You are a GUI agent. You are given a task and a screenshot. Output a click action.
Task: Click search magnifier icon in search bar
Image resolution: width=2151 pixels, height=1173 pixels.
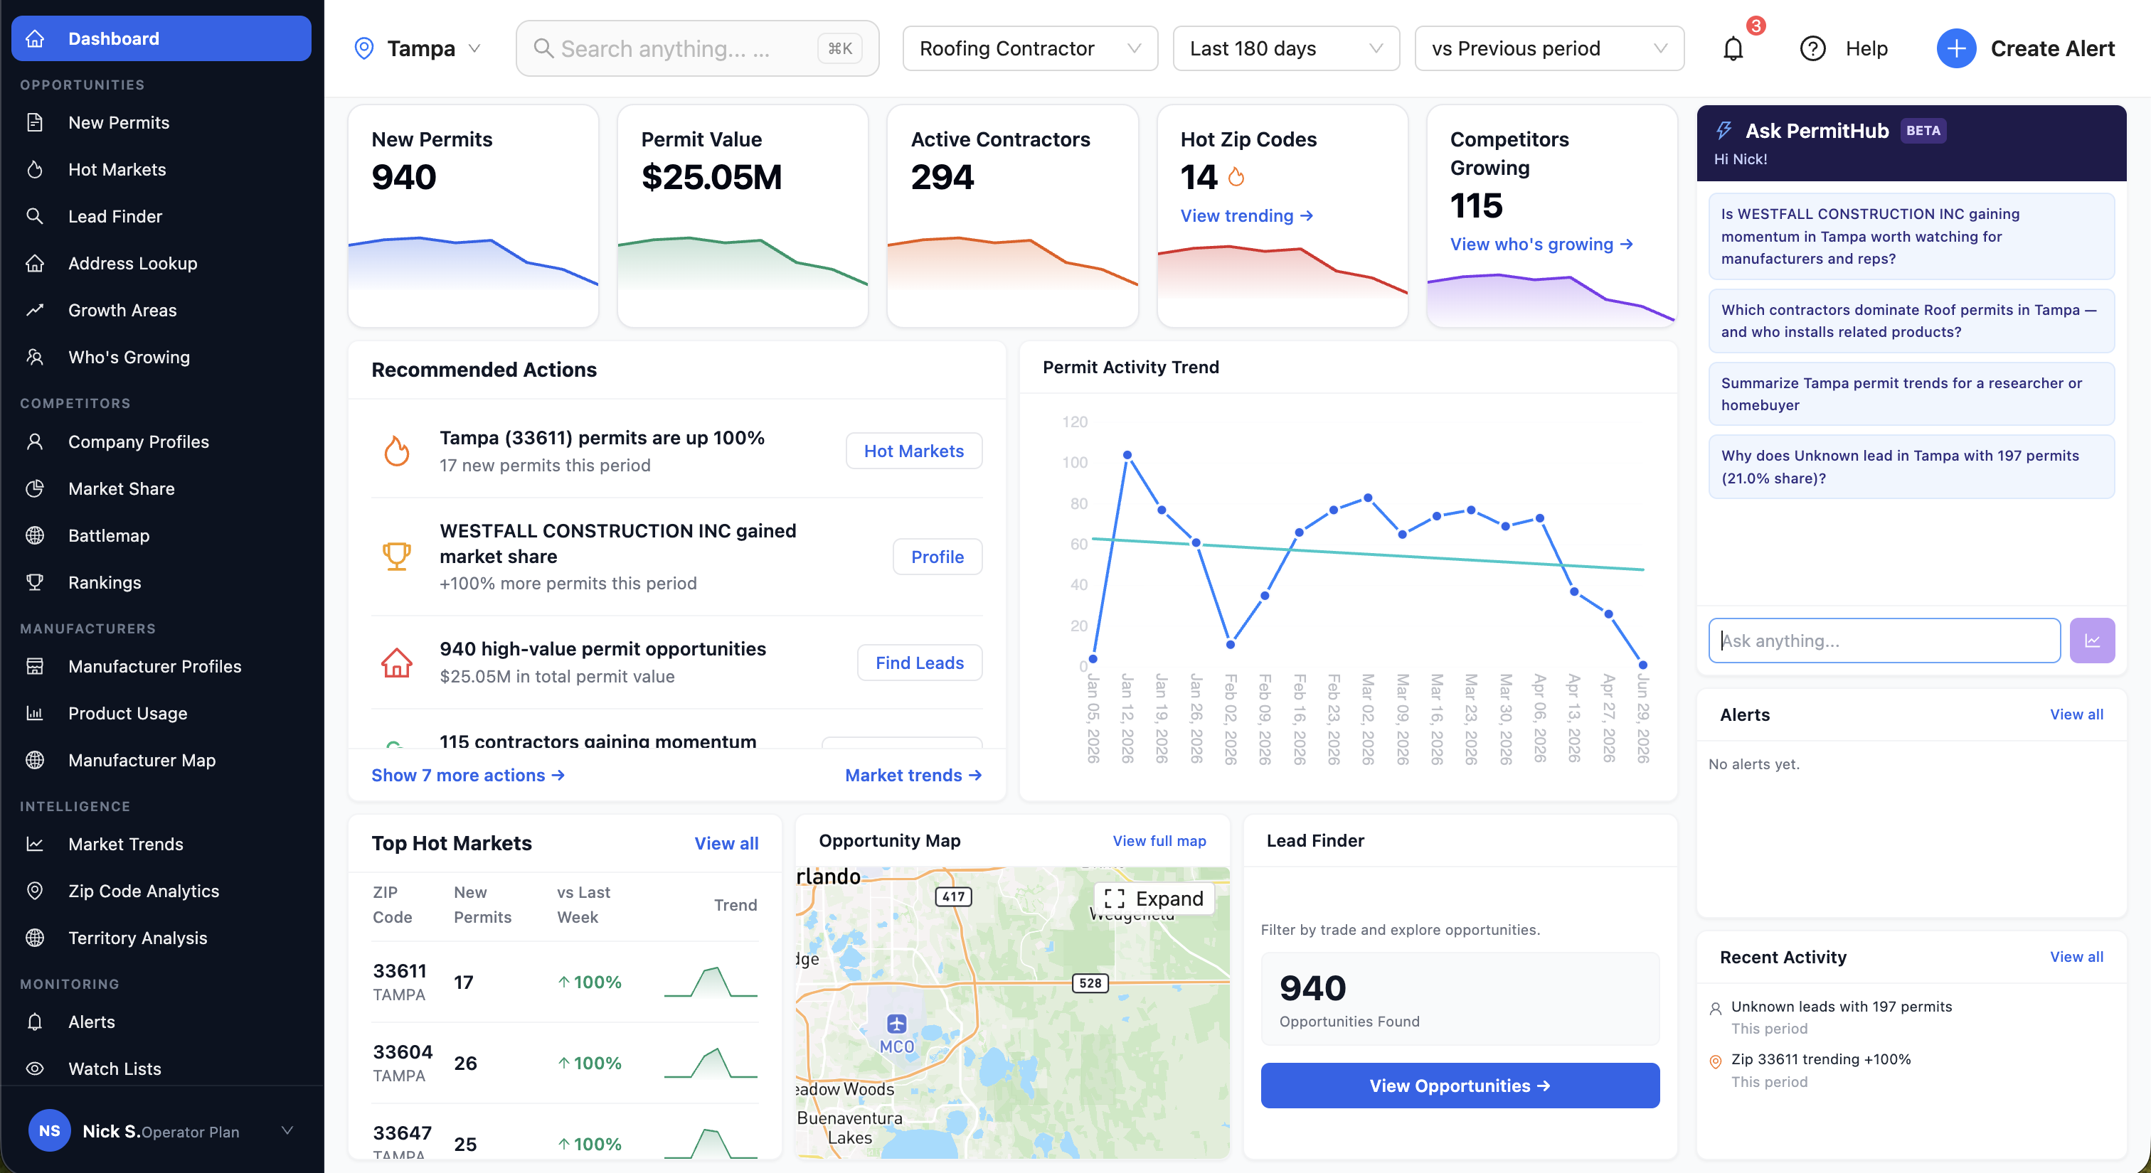click(543, 48)
